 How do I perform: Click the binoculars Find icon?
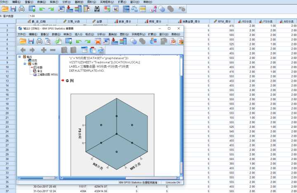coord(97,9)
